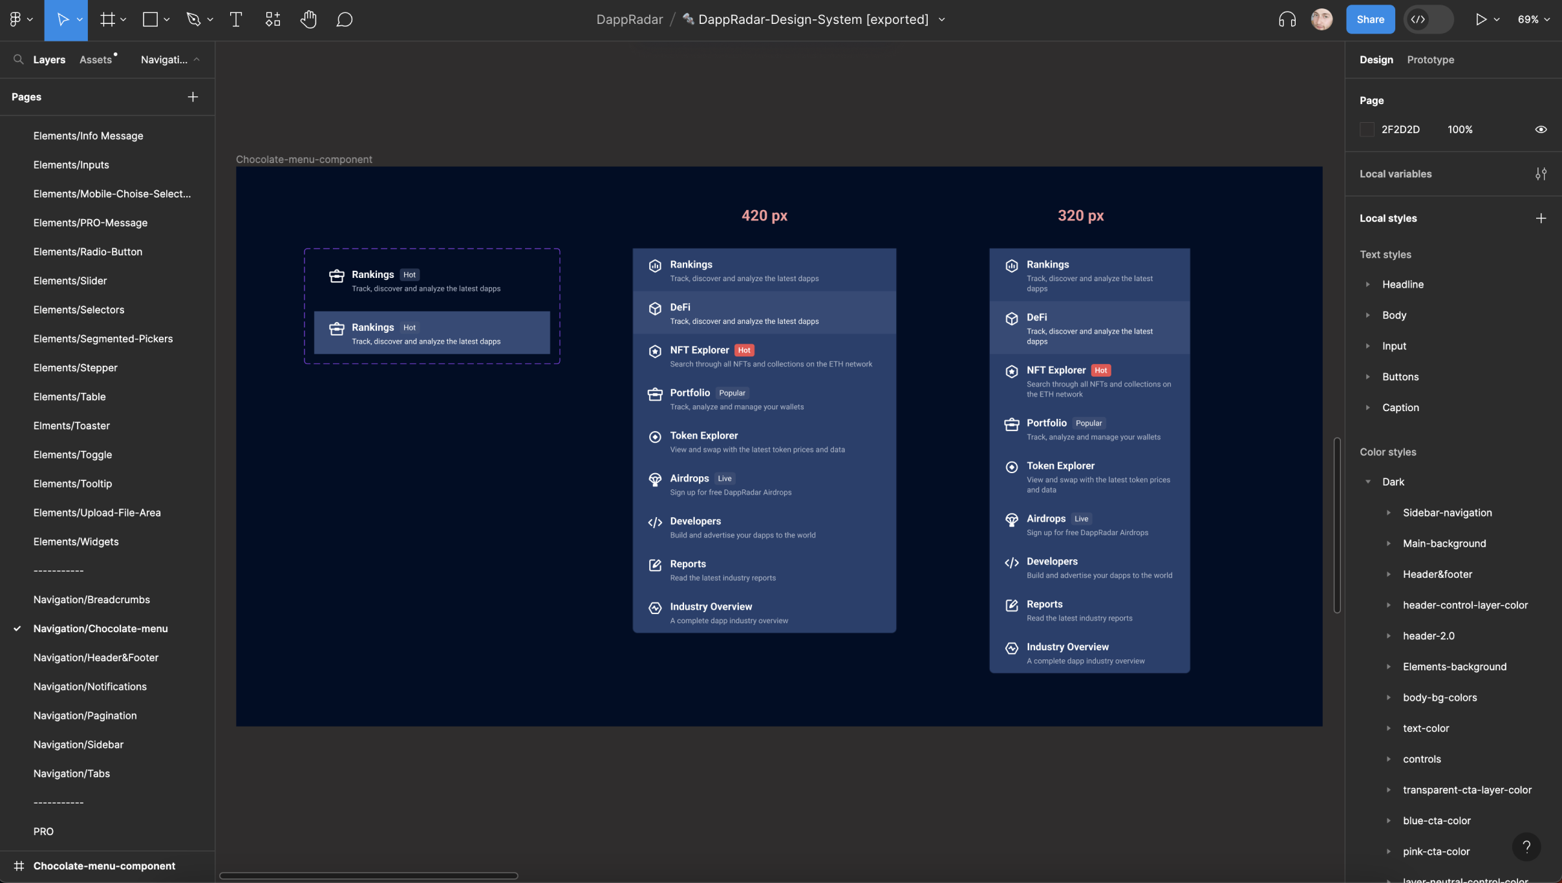Expand the Body text styles
This screenshot has height=883, width=1562.
tap(1368, 315)
